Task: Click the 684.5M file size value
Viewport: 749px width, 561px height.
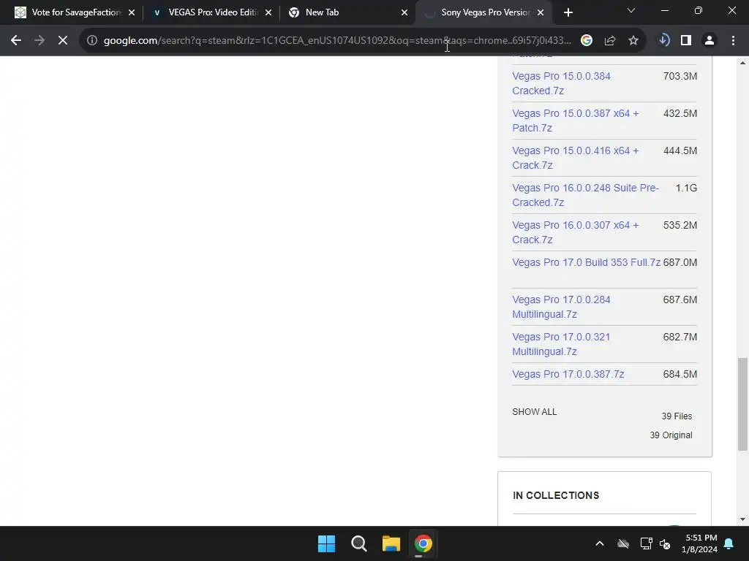Action: (680, 374)
